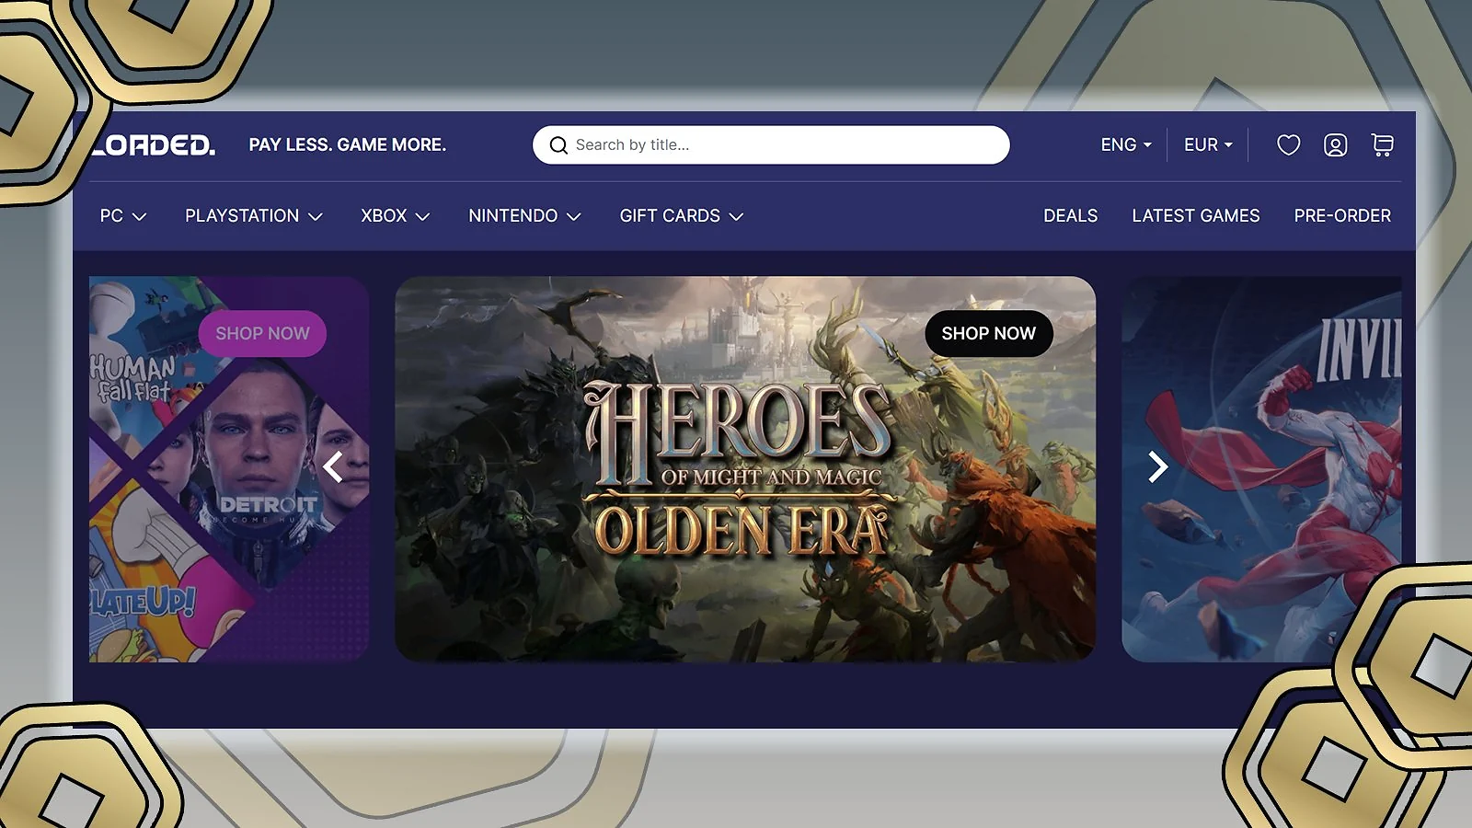Open the wishlist heart icon
The width and height of the screenshot is (1472, 828).
[1288, 145]
